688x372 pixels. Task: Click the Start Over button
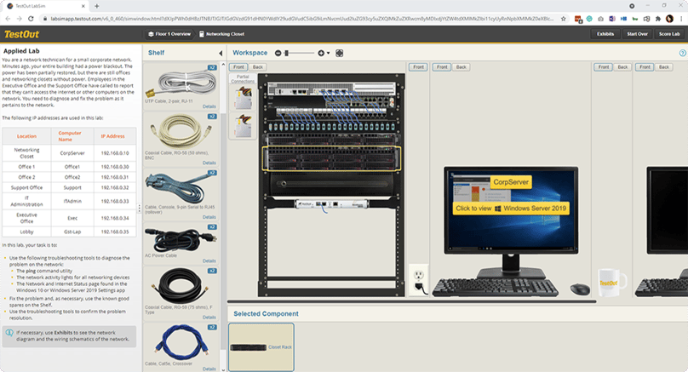tap(637, 34)
